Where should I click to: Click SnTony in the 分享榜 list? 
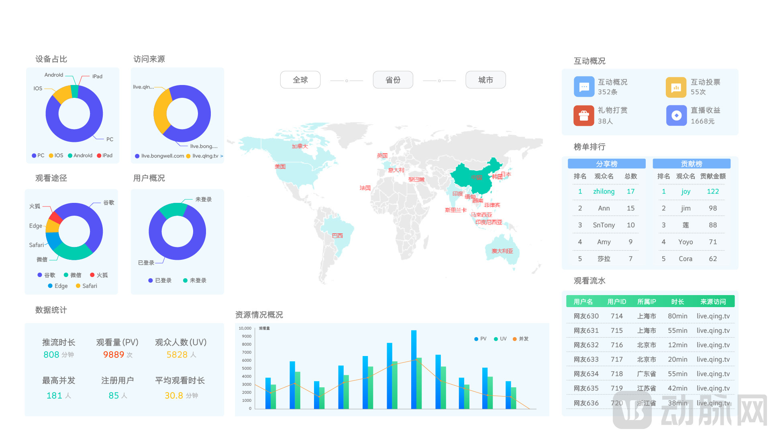pyautogui.click(x=604, y=225)
